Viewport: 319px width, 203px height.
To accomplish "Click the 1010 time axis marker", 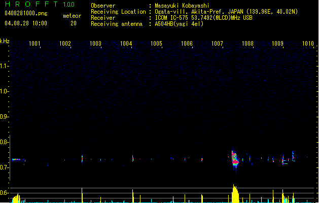I will pos(308,43).
